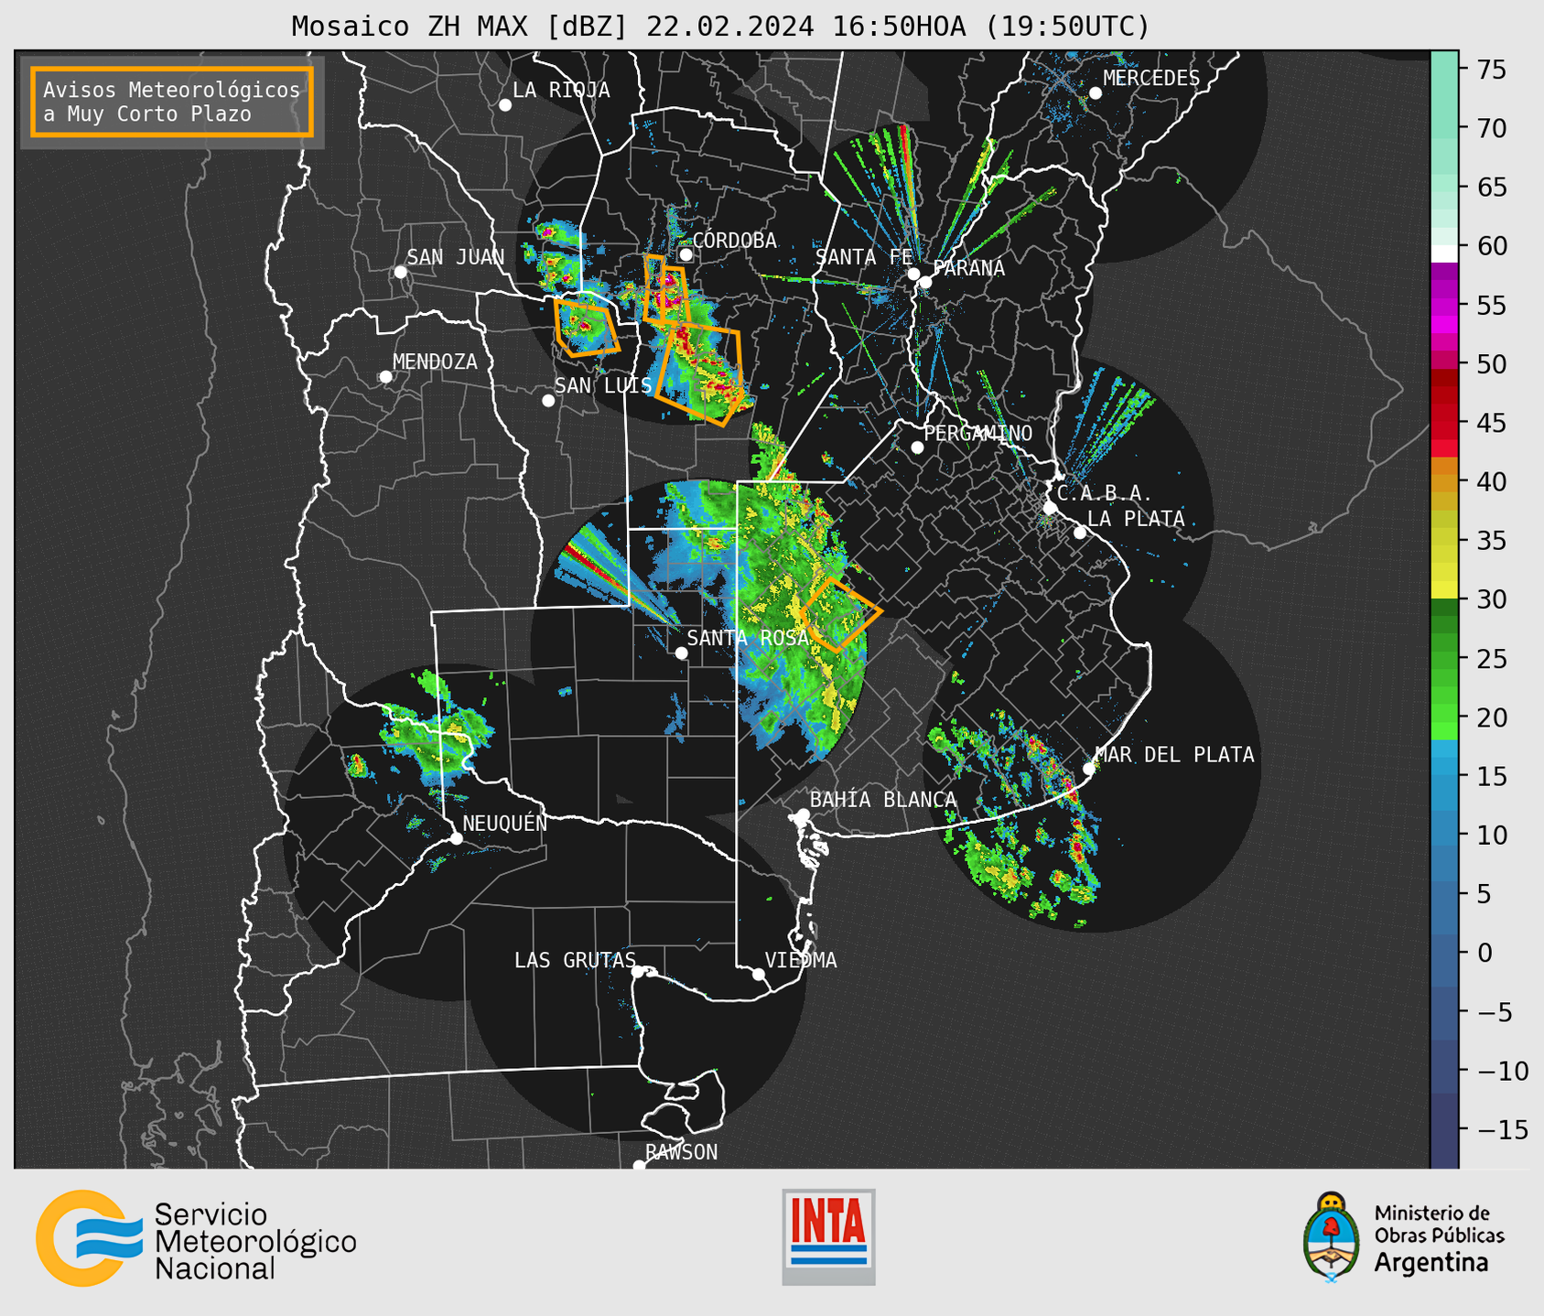Click the Viedma city marker dot
This screenshot has height=1316, width=1544.
758,974
